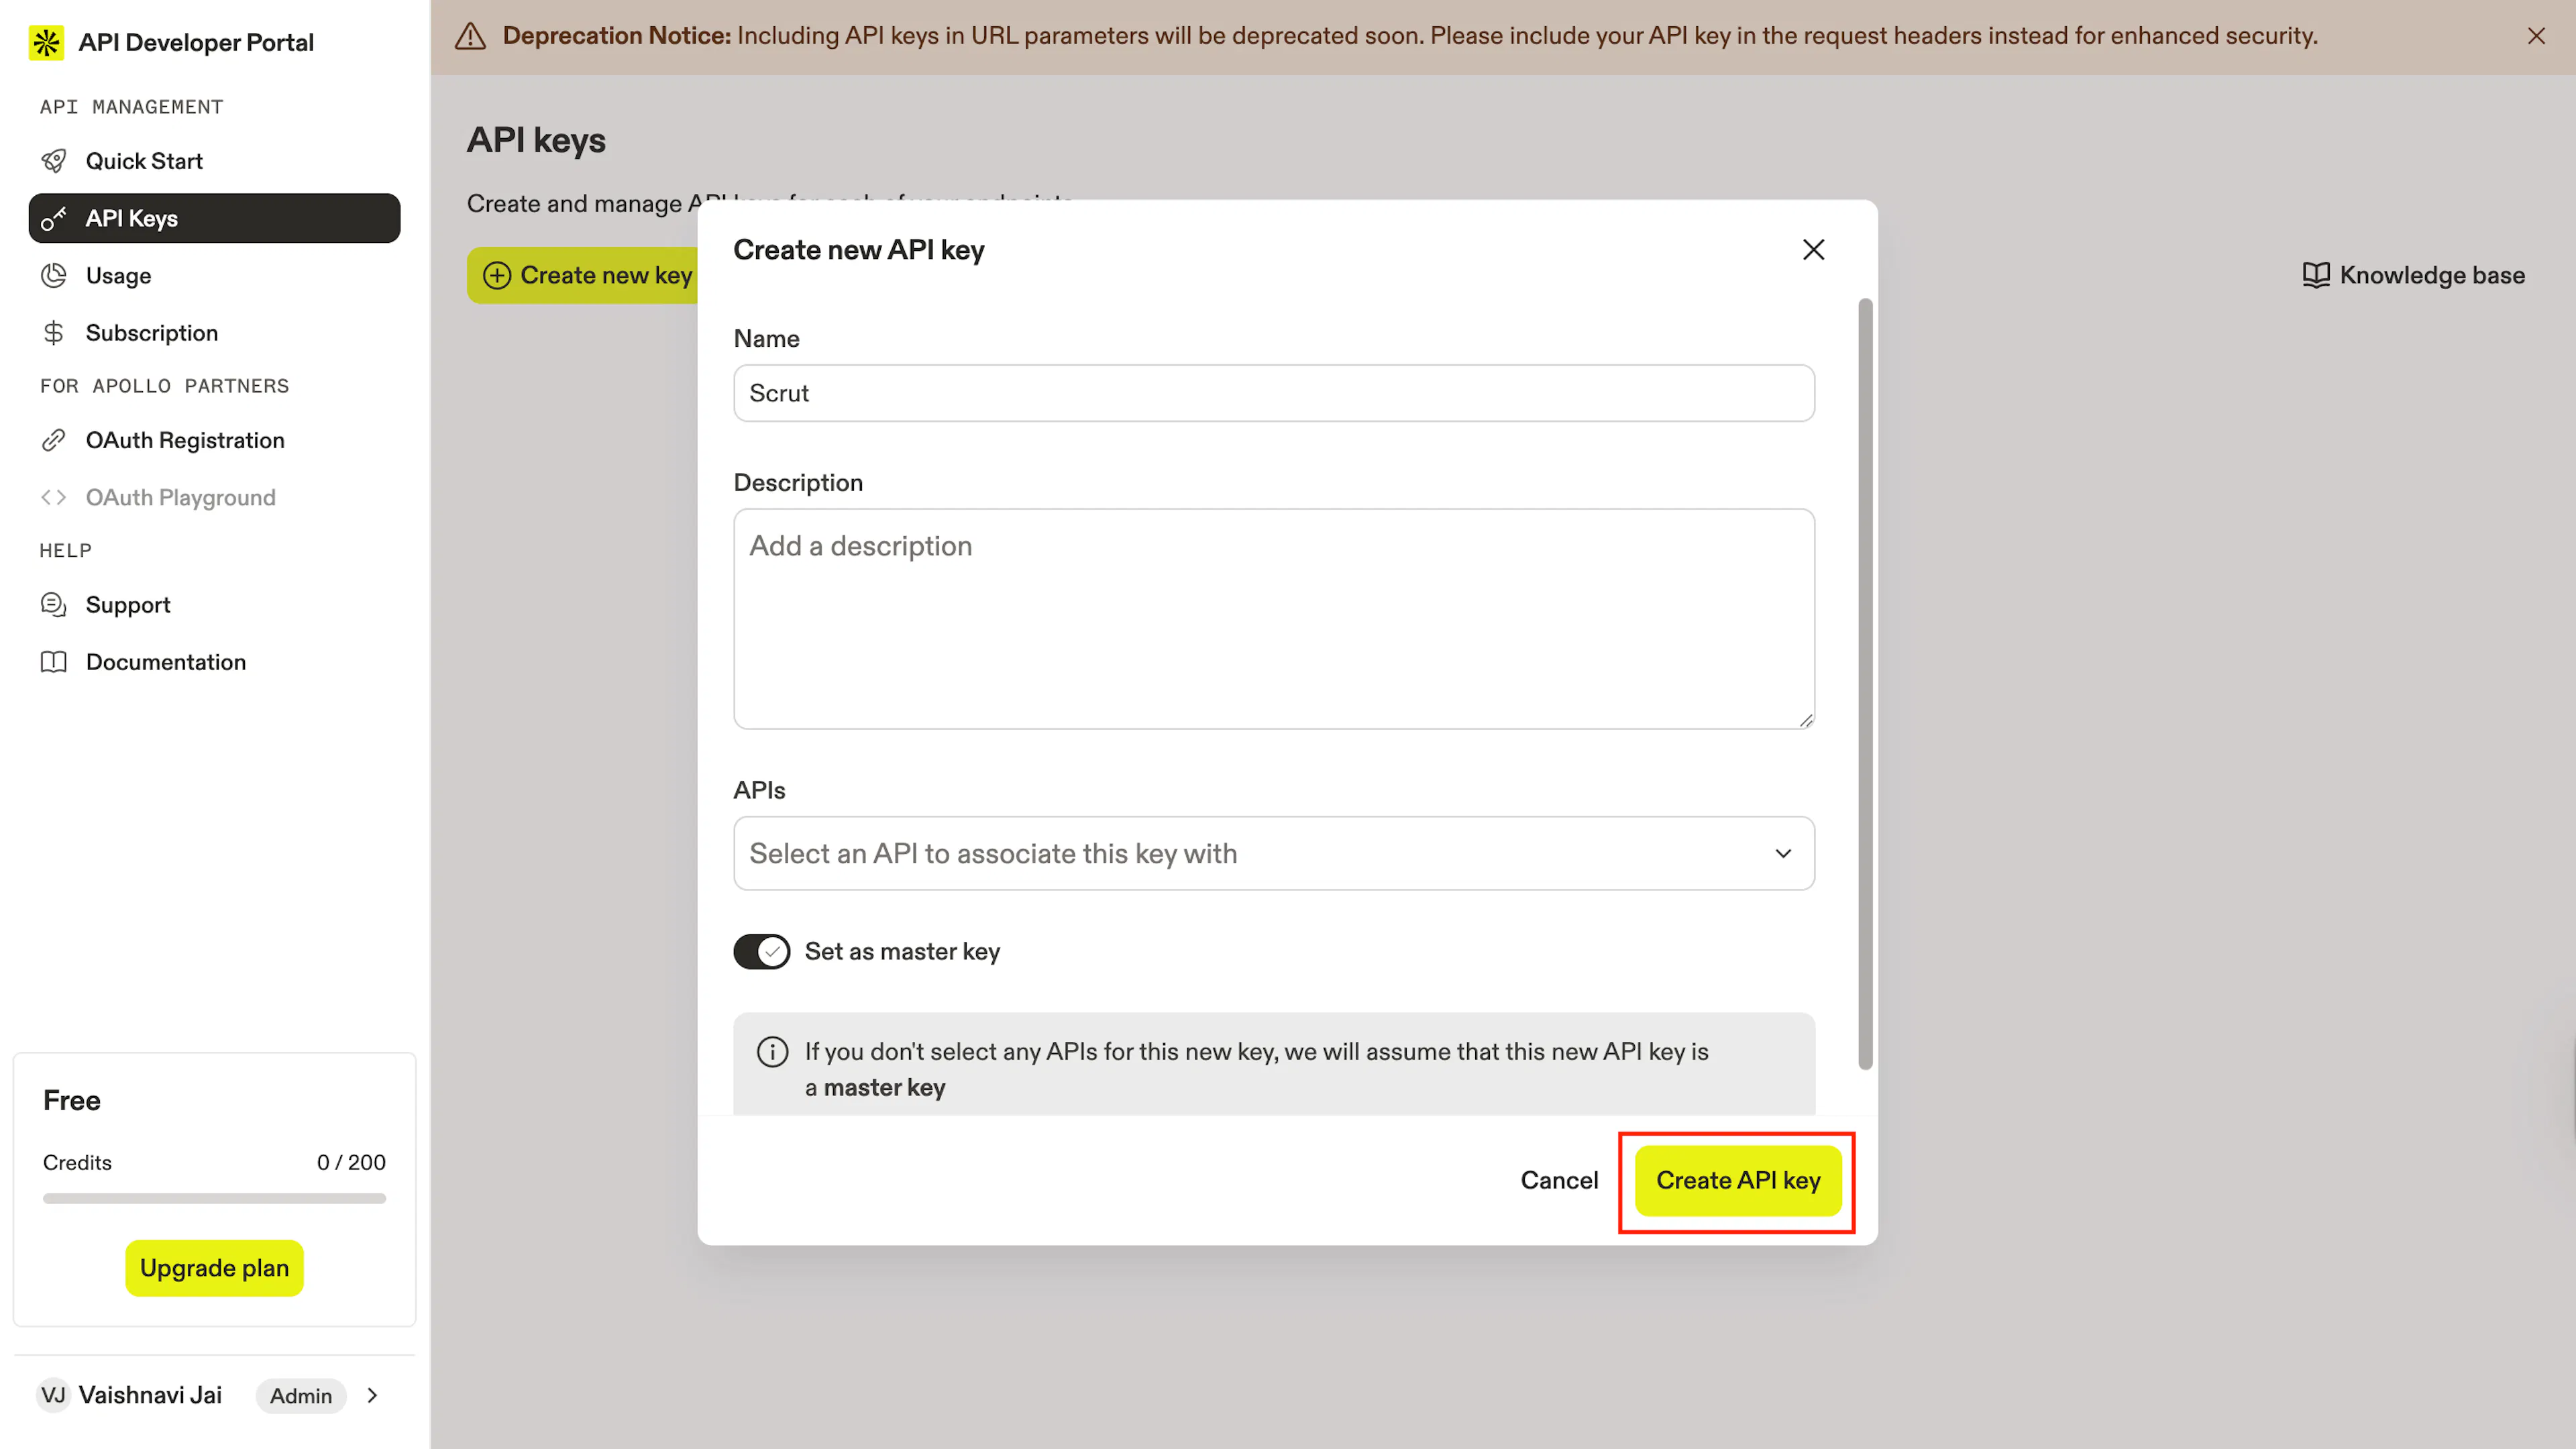Focus the Description text area

(1274, 618)
